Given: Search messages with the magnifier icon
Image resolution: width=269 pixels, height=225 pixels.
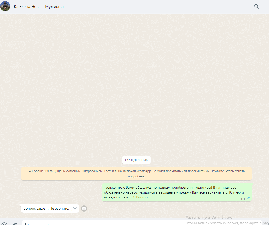Looking at the screenshot, I should pyautogui.click(x=256, y=7).
